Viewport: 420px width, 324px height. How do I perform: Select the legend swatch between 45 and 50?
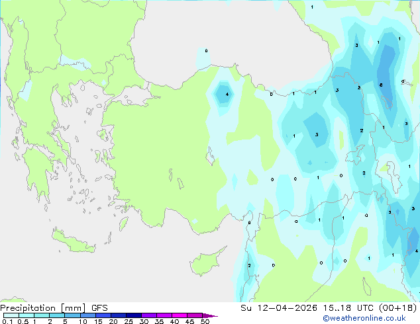[x=195, y=315]
